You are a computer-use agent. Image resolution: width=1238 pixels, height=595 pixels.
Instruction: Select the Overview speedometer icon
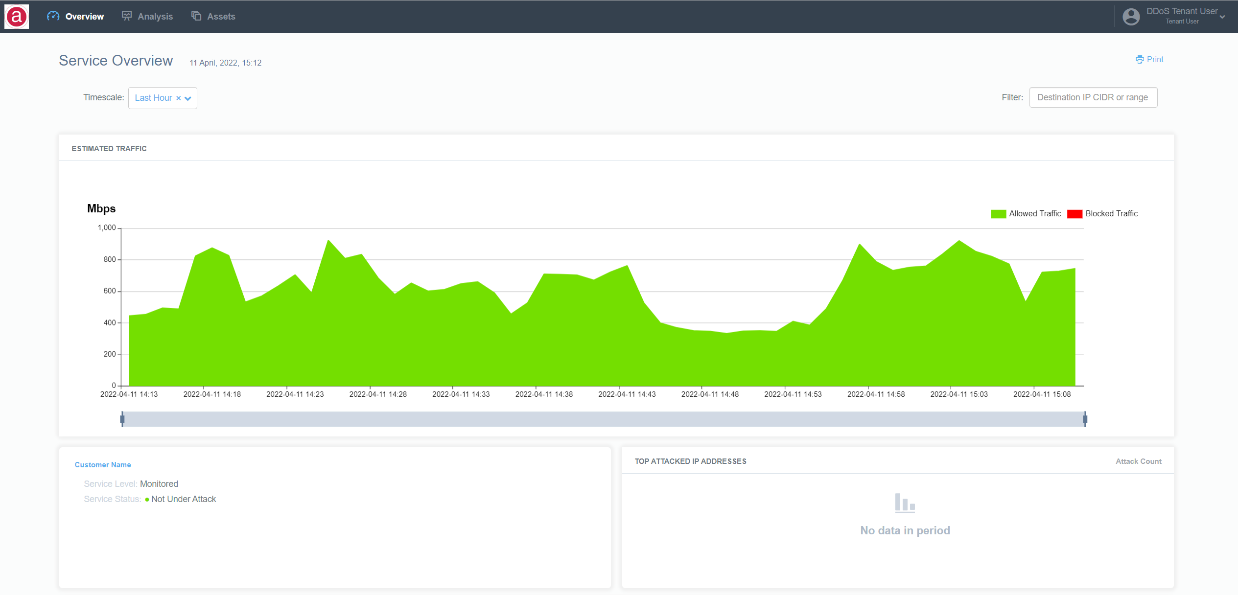pyautogui.click(x=53, y=16)
